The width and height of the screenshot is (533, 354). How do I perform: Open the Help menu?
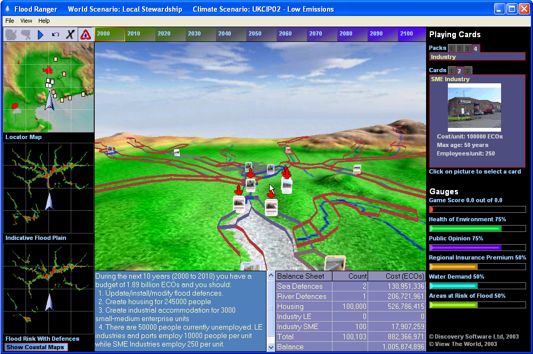44,21
